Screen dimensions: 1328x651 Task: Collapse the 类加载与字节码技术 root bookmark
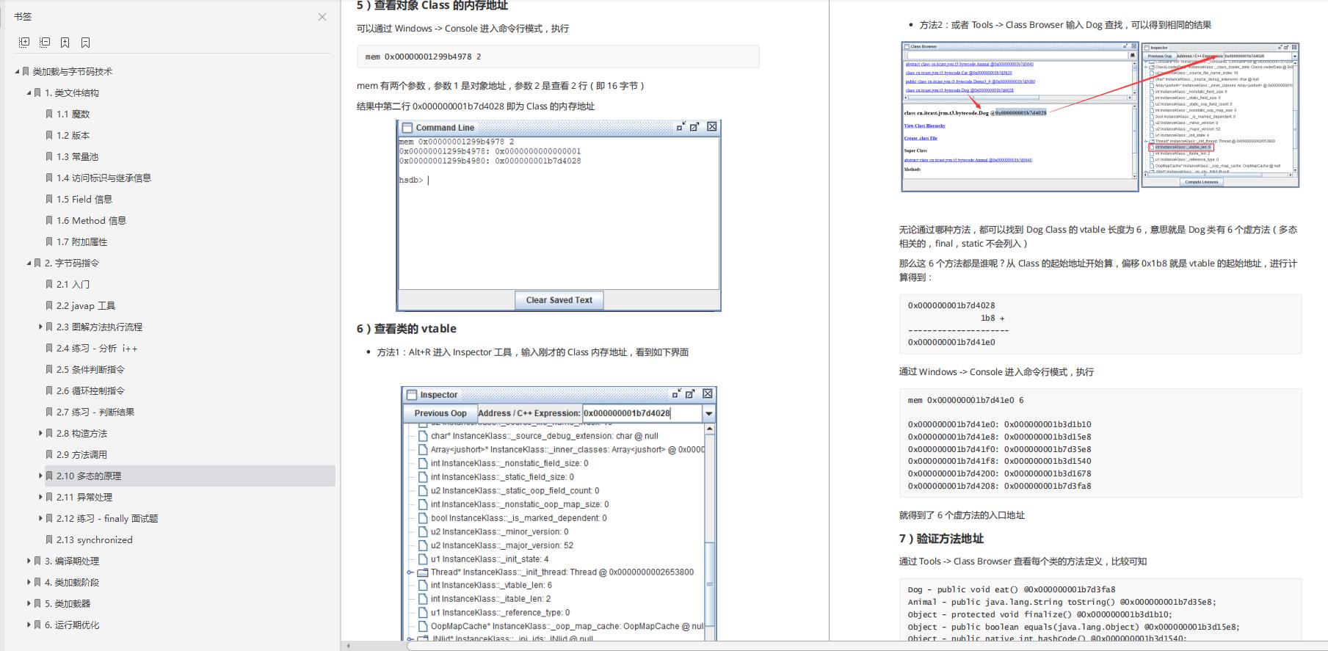point(18,72)
